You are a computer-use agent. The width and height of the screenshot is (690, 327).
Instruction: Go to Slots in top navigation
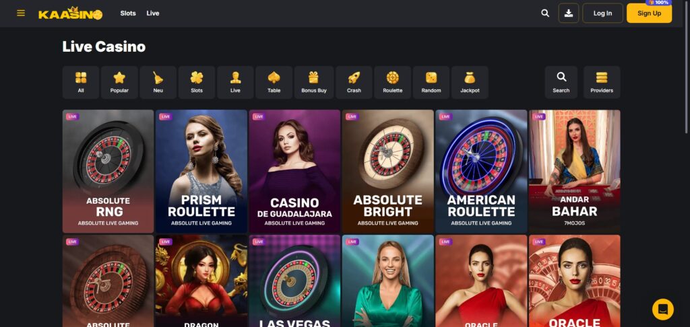coord(128,13)
